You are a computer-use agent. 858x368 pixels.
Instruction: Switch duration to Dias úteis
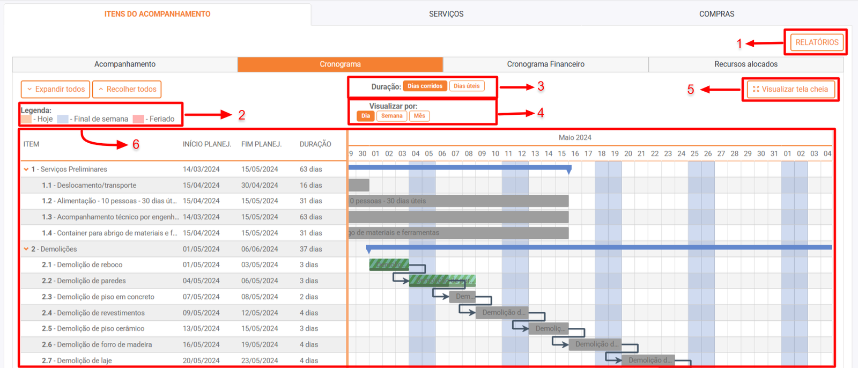coord(467,86)
